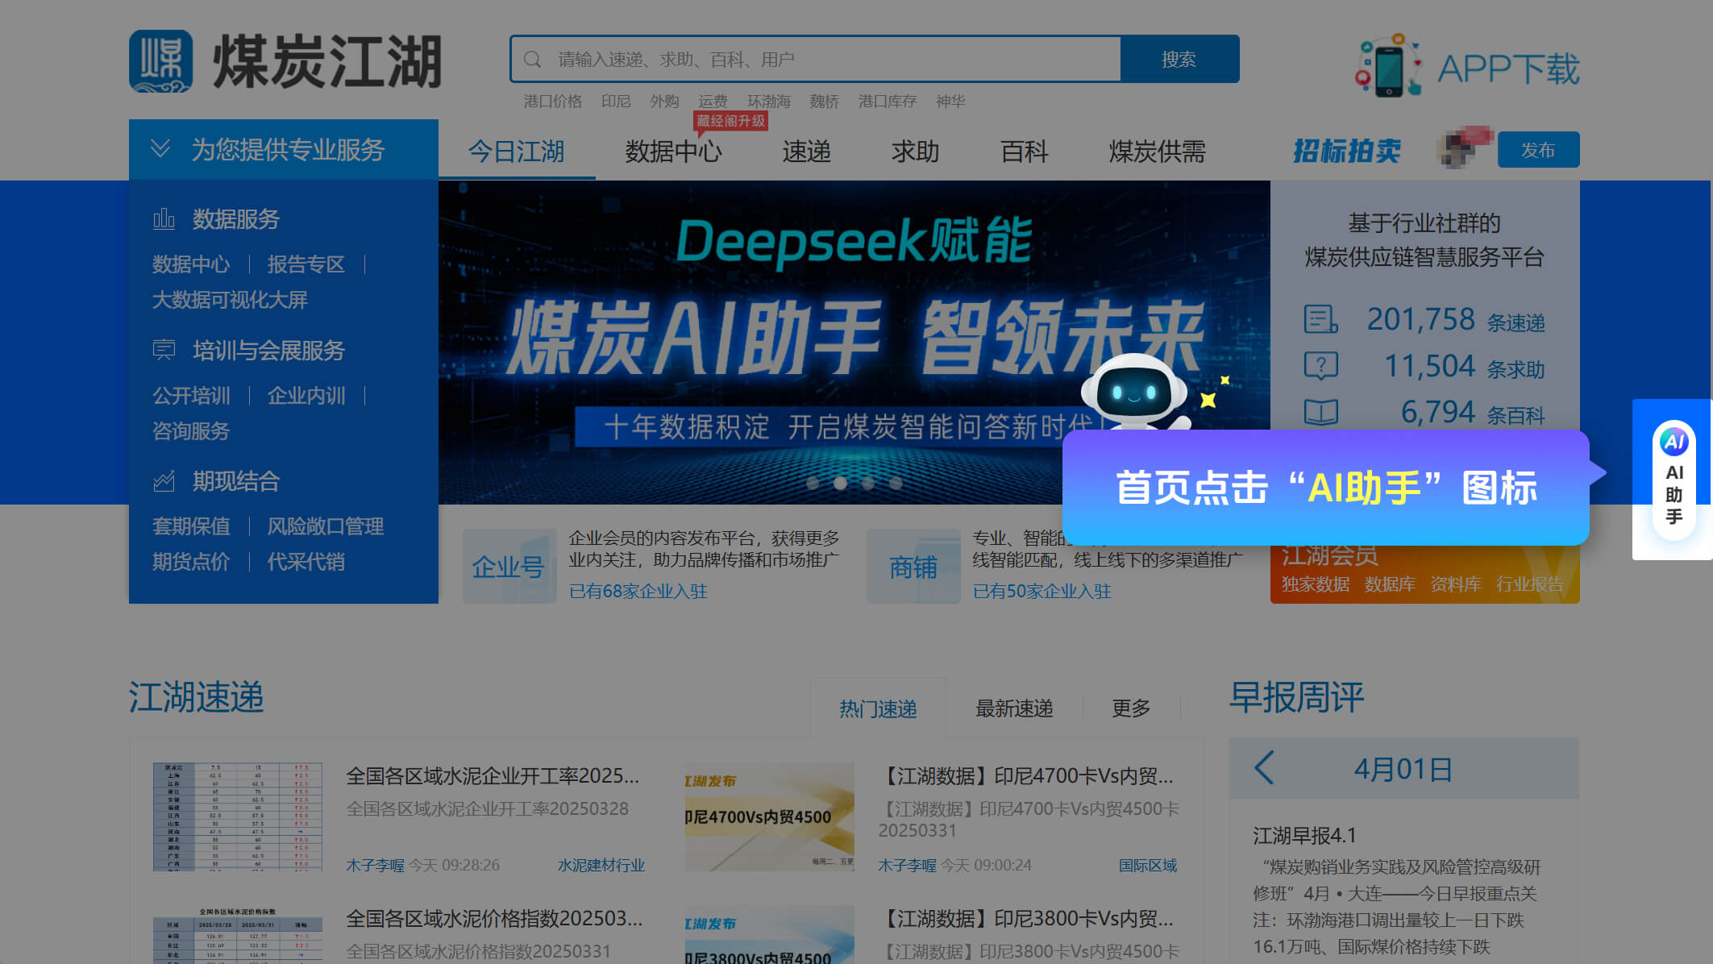Image resolution: width=1713 pixels, height=964 pixels.
Task: Open 水泥企业开工率 article thumbnail
Action: (x=238, y=816)
